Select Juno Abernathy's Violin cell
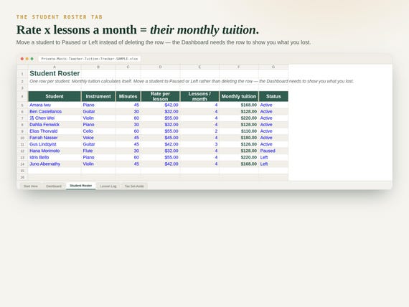Viewport: 409px width, 307px height. point(98,164)
